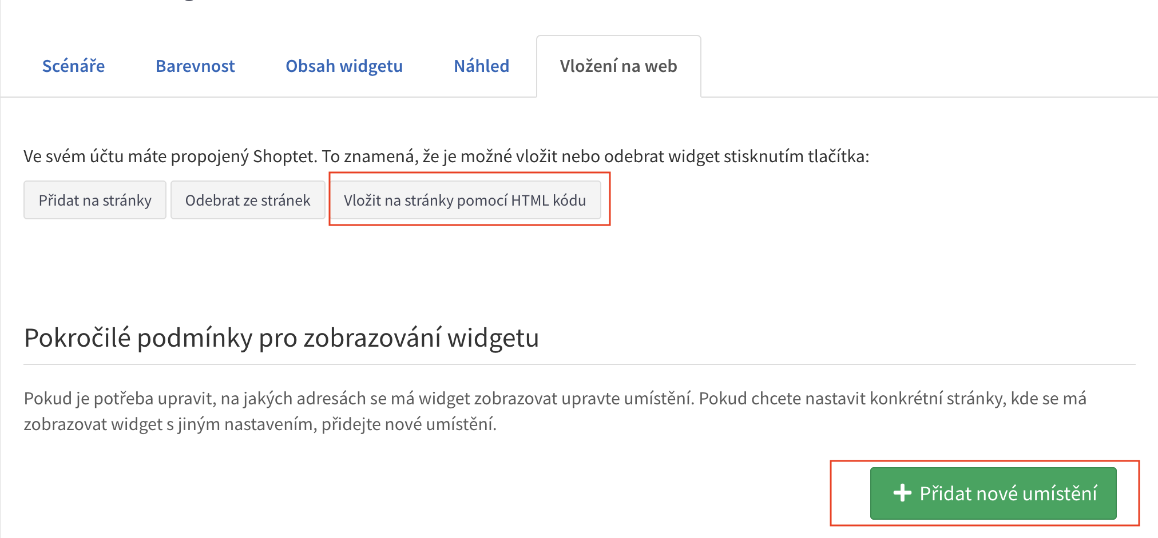The image size is (1158, 538).
Task: Select the Vložení na web tab
Action: pos(618,66)
